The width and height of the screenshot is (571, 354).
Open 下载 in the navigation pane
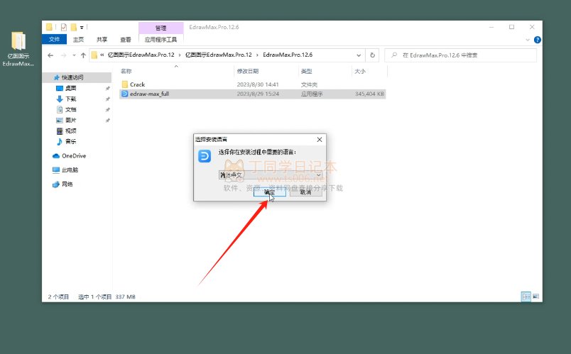pyautogui.click(x=70, y=99)
